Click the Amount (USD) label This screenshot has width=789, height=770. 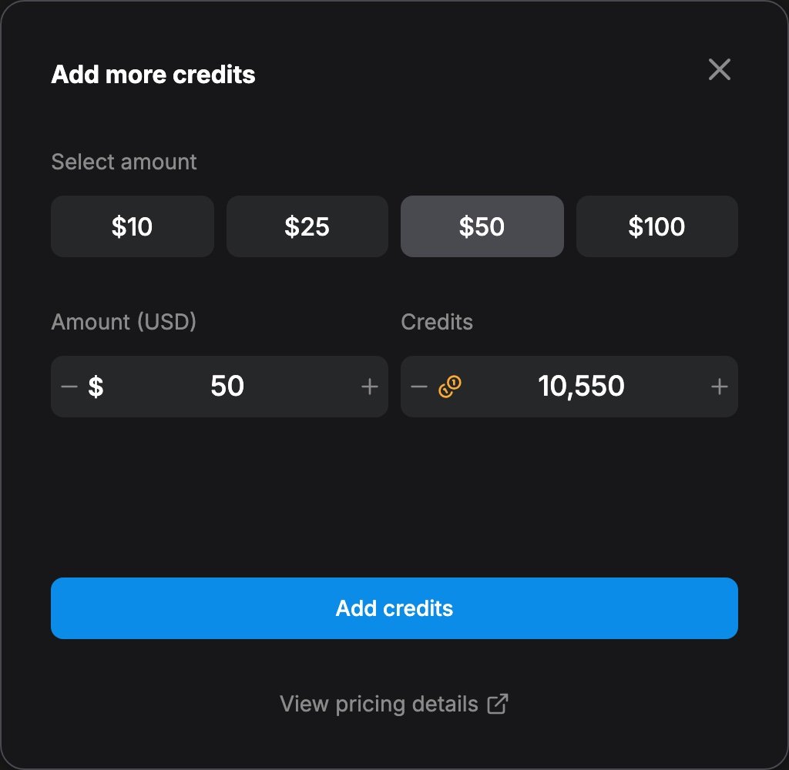(x=124, y=322)
